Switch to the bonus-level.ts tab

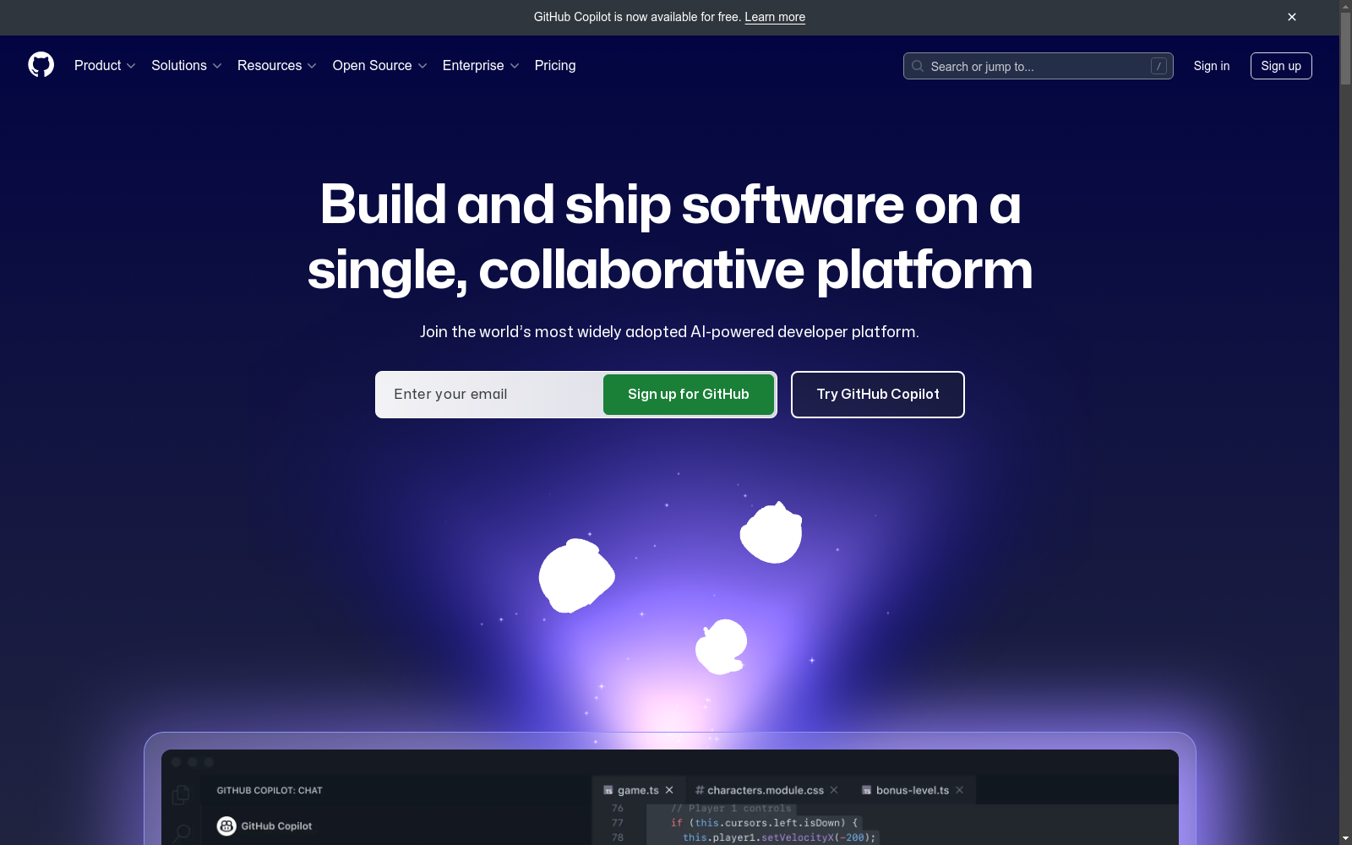point(913,790)
